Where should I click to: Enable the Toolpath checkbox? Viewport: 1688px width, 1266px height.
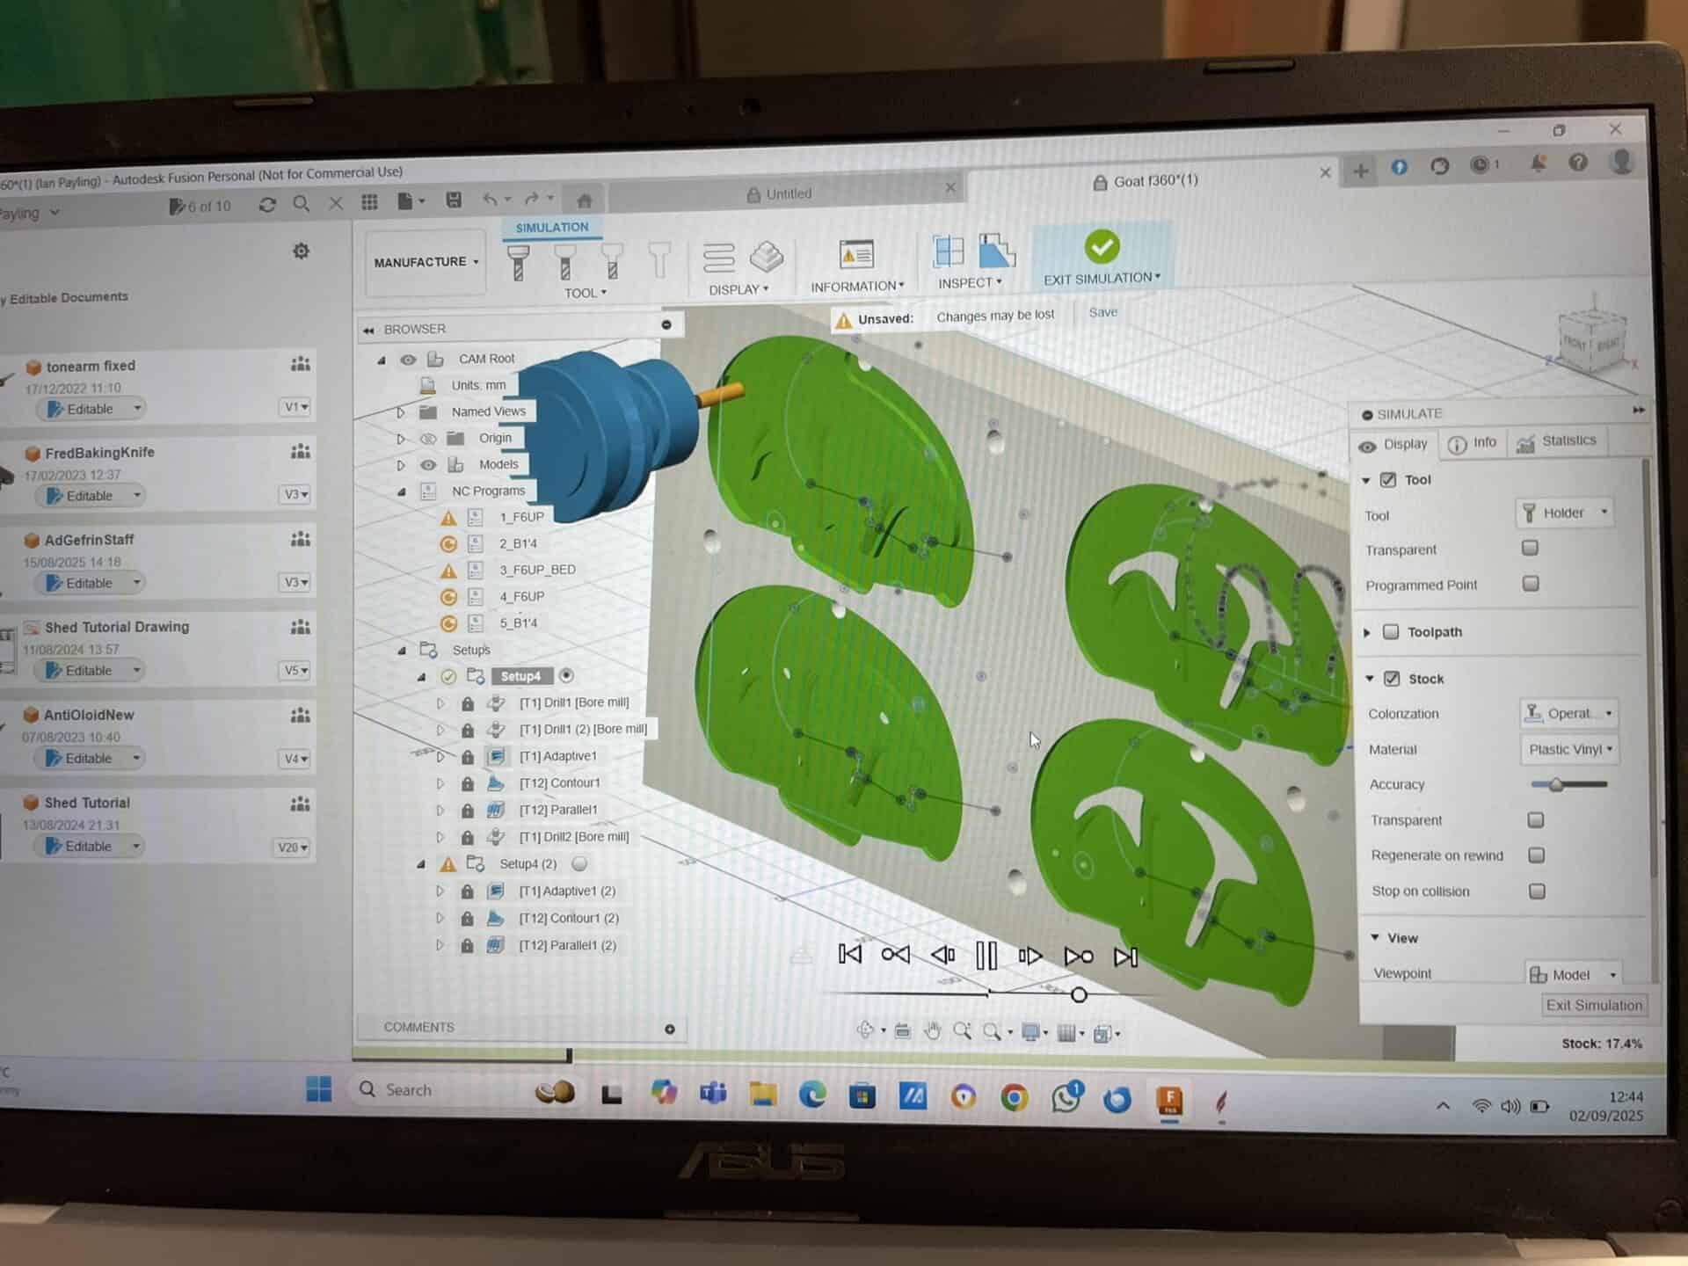[1391, 632]
